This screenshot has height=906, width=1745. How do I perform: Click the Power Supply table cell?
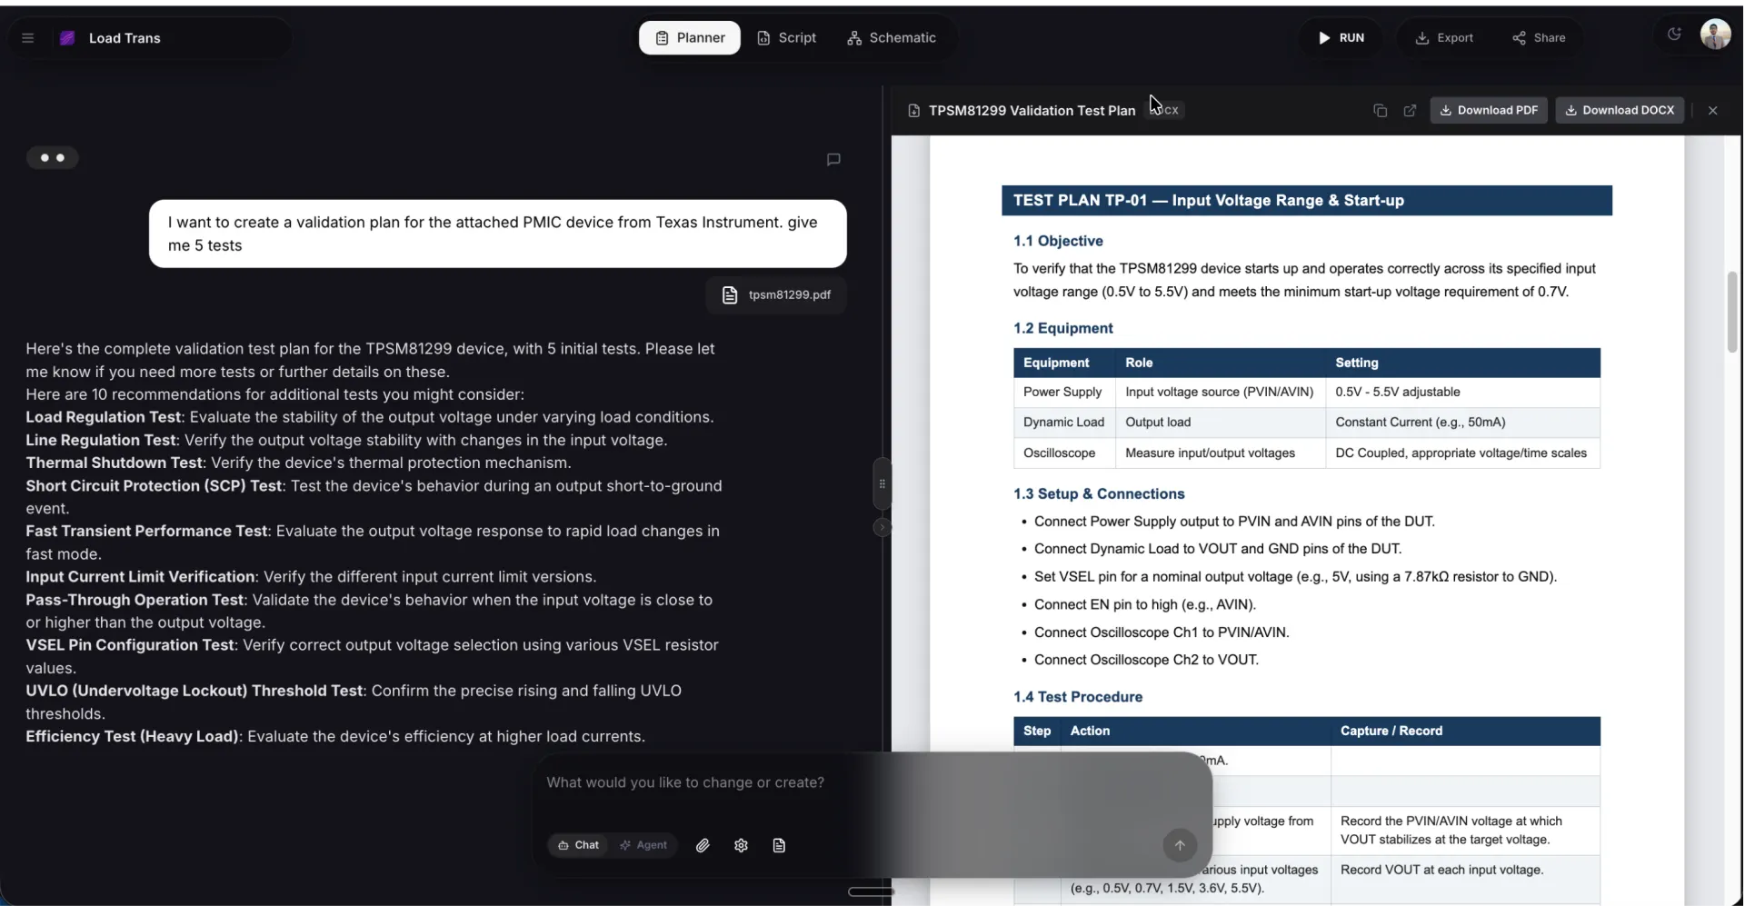point(1062,392)
